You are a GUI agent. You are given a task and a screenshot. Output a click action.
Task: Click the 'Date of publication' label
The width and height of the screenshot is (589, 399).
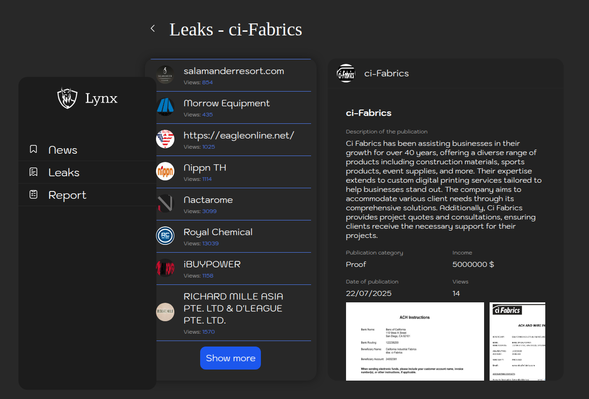click(x=372, y=282)
